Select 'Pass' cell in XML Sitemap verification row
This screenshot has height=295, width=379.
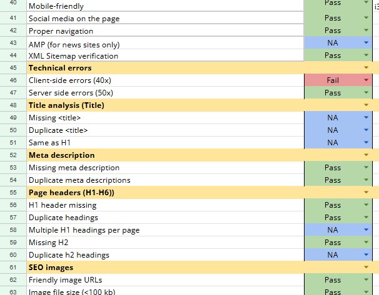tap(338, 56)
